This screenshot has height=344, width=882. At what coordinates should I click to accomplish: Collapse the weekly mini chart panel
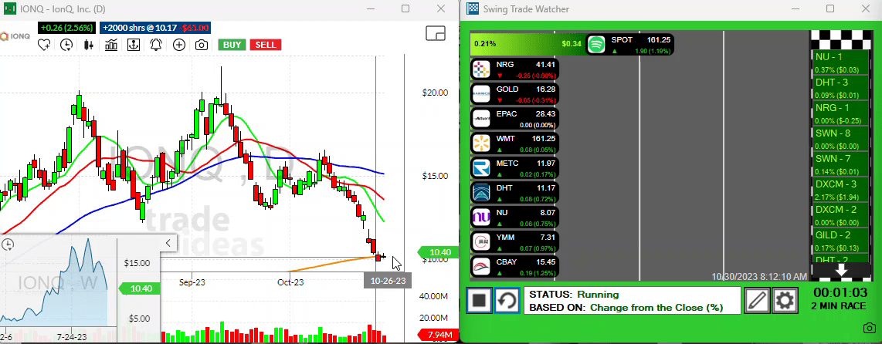click(x=168, y=244)
